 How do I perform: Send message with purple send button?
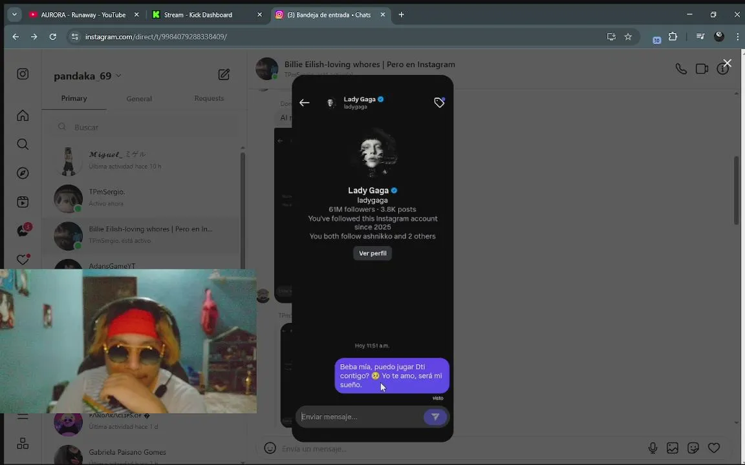(435, 417)
